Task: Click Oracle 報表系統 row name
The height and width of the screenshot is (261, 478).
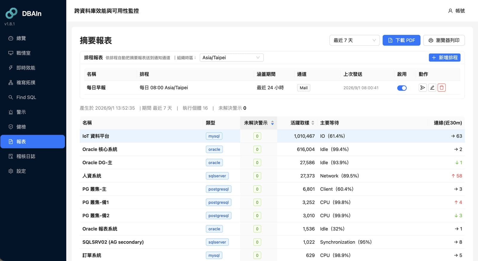Action: 100,229
